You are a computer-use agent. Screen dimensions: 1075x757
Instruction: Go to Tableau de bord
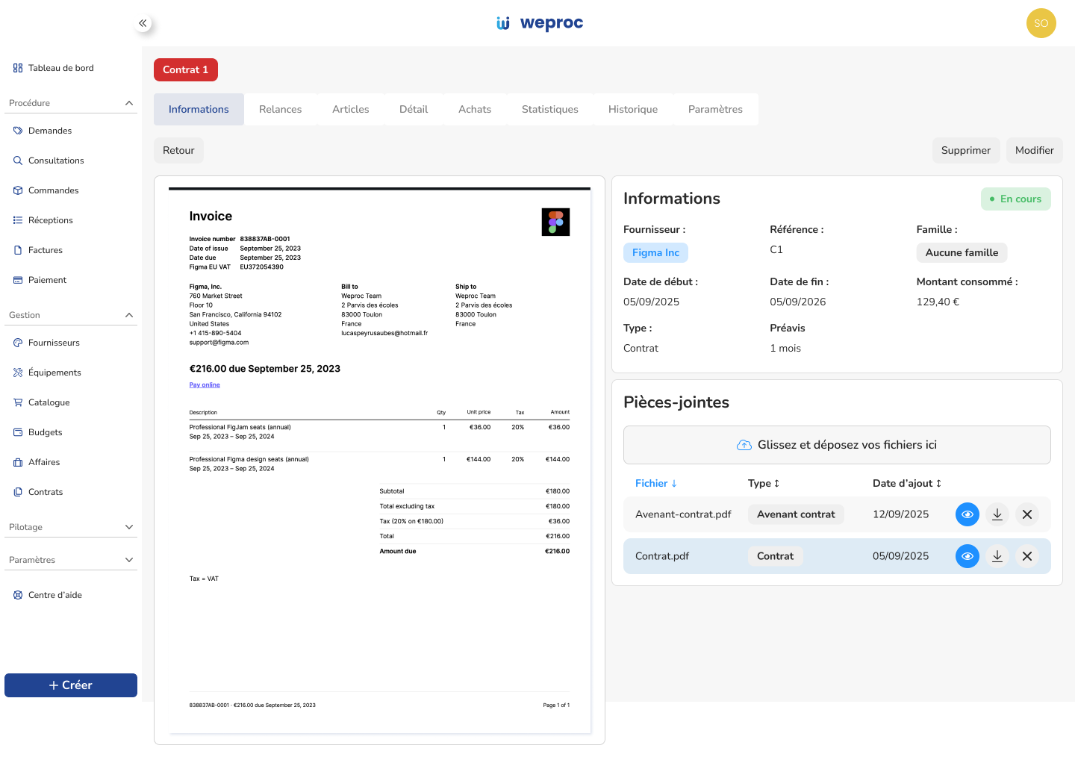click(60, 68)
